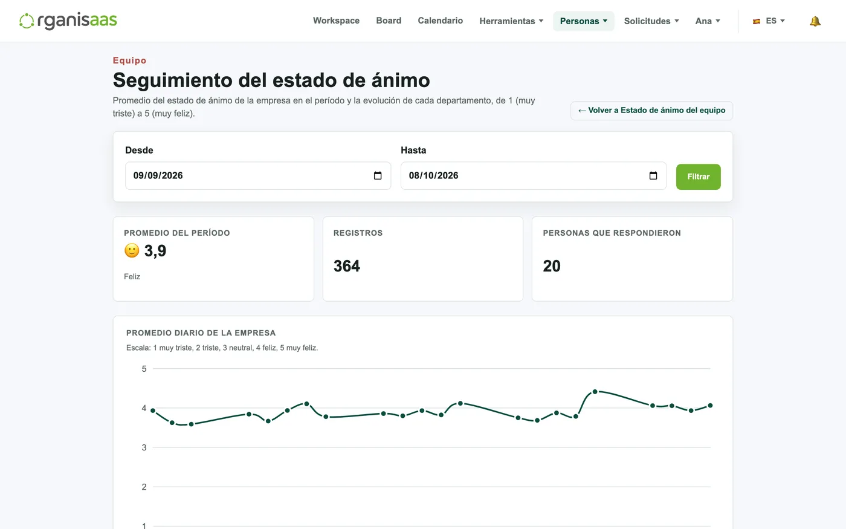Open the Ana user menu
The height and width of the screenshot is (529, 846).
(x=708, y=21)
